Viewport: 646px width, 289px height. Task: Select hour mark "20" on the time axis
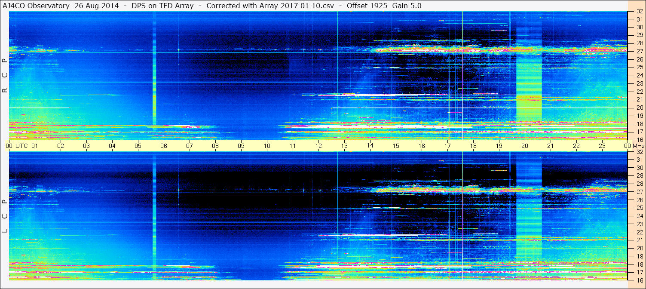click(525, 146)
